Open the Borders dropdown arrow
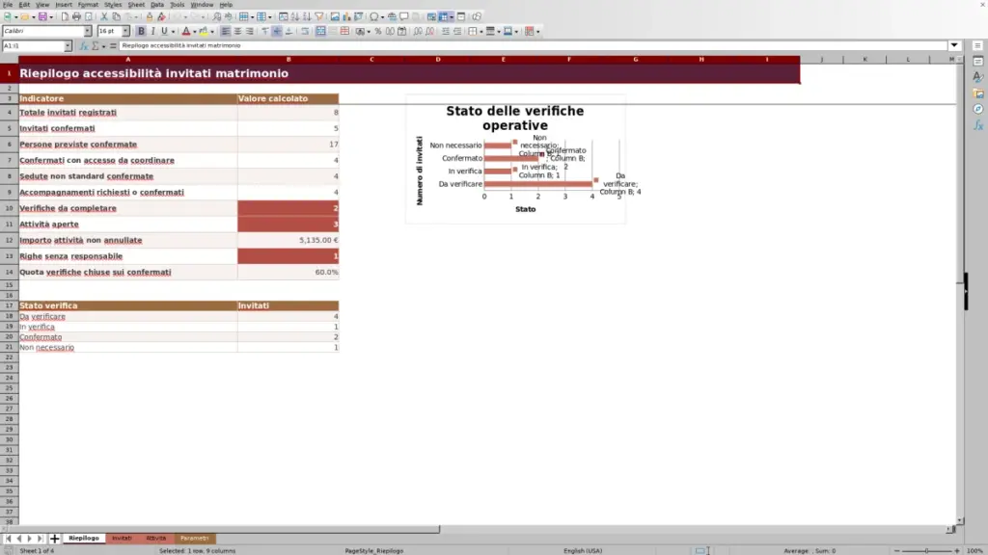The width and height of the screenshot is (988, 555). click(480, 32)
